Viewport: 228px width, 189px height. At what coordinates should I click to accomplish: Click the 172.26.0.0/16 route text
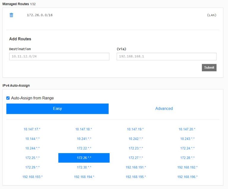[x=40, y=15]
